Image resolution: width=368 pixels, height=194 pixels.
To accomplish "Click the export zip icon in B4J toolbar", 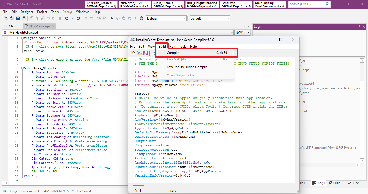I will (24, 18).
